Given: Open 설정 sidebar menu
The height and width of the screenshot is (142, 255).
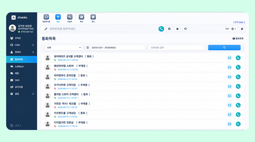Looking at the screenshot, I should 22,94.
